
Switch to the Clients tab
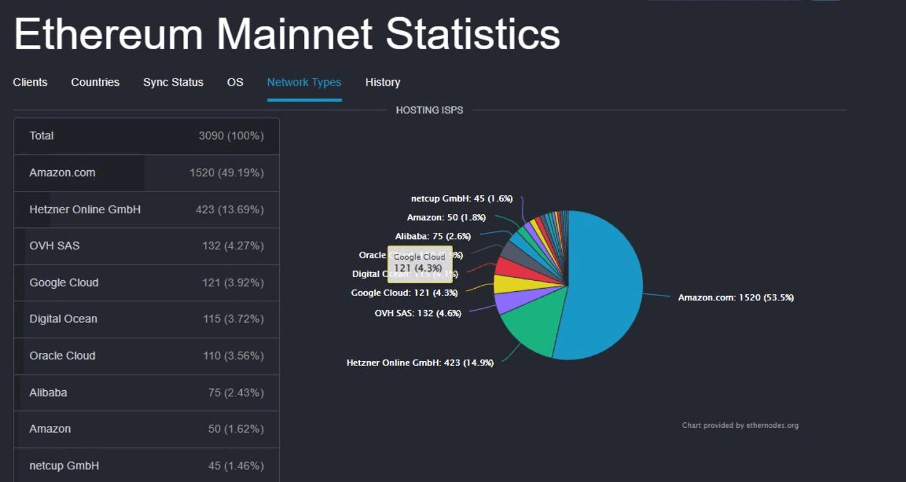[x=30, y=82]
